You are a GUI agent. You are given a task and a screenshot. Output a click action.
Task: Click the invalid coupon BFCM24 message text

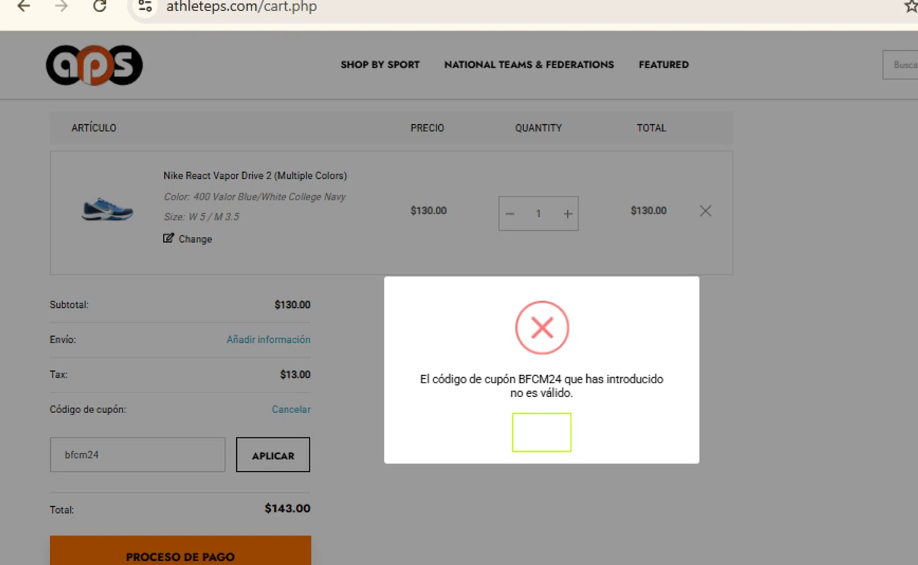[x=542, y=386]
